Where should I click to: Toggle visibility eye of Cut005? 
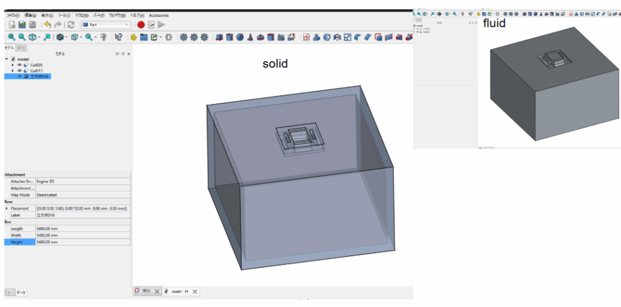point(19,65)
